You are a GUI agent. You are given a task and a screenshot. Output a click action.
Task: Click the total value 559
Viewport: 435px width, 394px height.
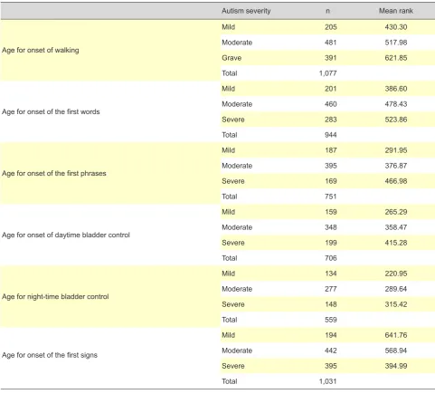pyautogui.click(x=331, y=320)
